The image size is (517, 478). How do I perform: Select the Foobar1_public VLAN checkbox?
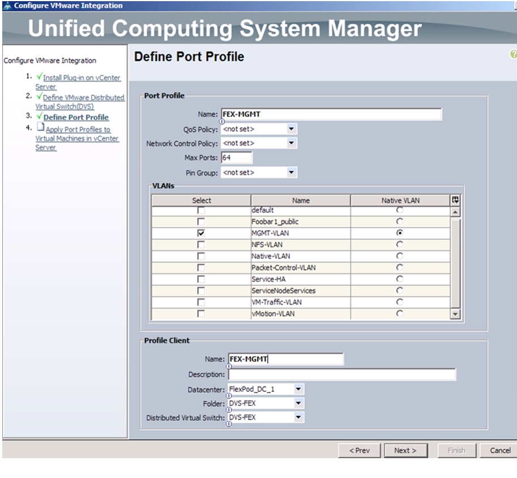tap(201, 221)
